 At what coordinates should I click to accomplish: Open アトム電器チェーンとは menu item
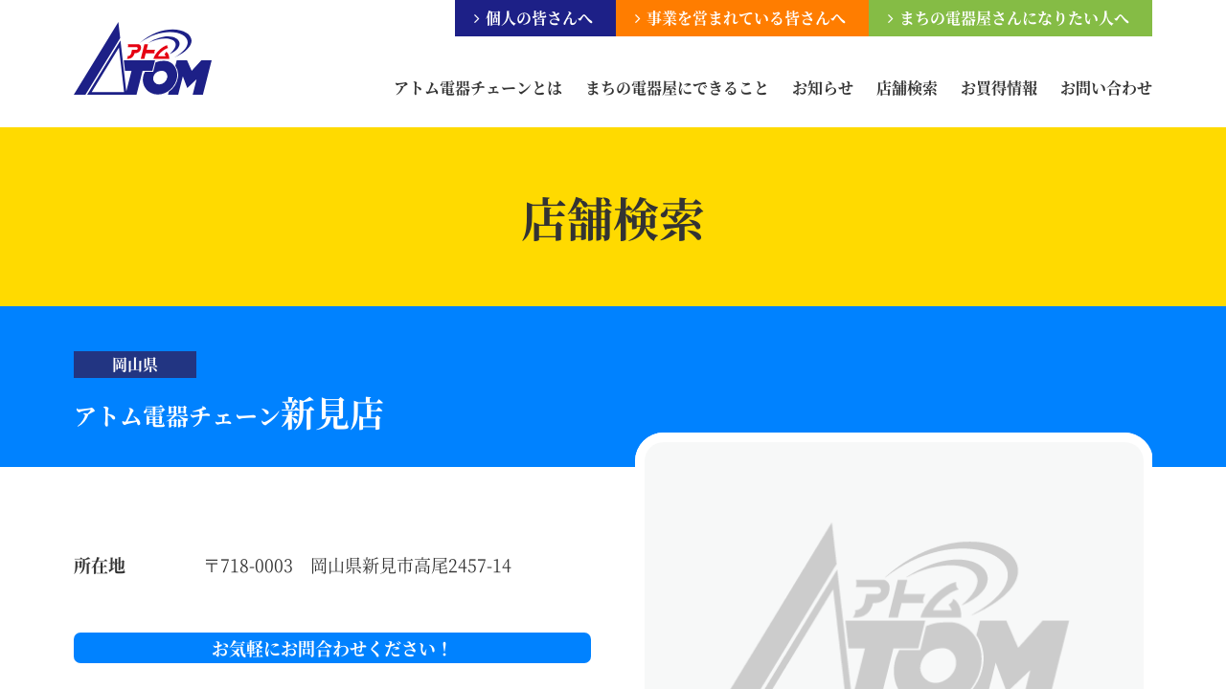coord(478,88)
